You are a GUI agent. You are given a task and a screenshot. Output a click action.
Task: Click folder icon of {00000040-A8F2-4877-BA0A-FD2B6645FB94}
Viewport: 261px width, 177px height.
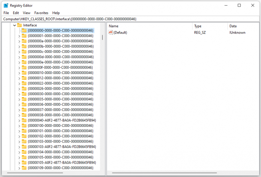point(24,120)
